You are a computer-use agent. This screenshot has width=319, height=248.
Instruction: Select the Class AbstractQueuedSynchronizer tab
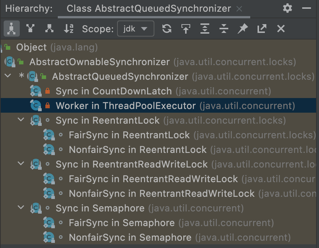(x=149, y=9)
